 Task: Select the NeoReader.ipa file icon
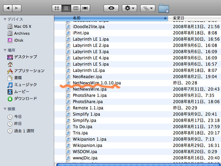[68, 77]
